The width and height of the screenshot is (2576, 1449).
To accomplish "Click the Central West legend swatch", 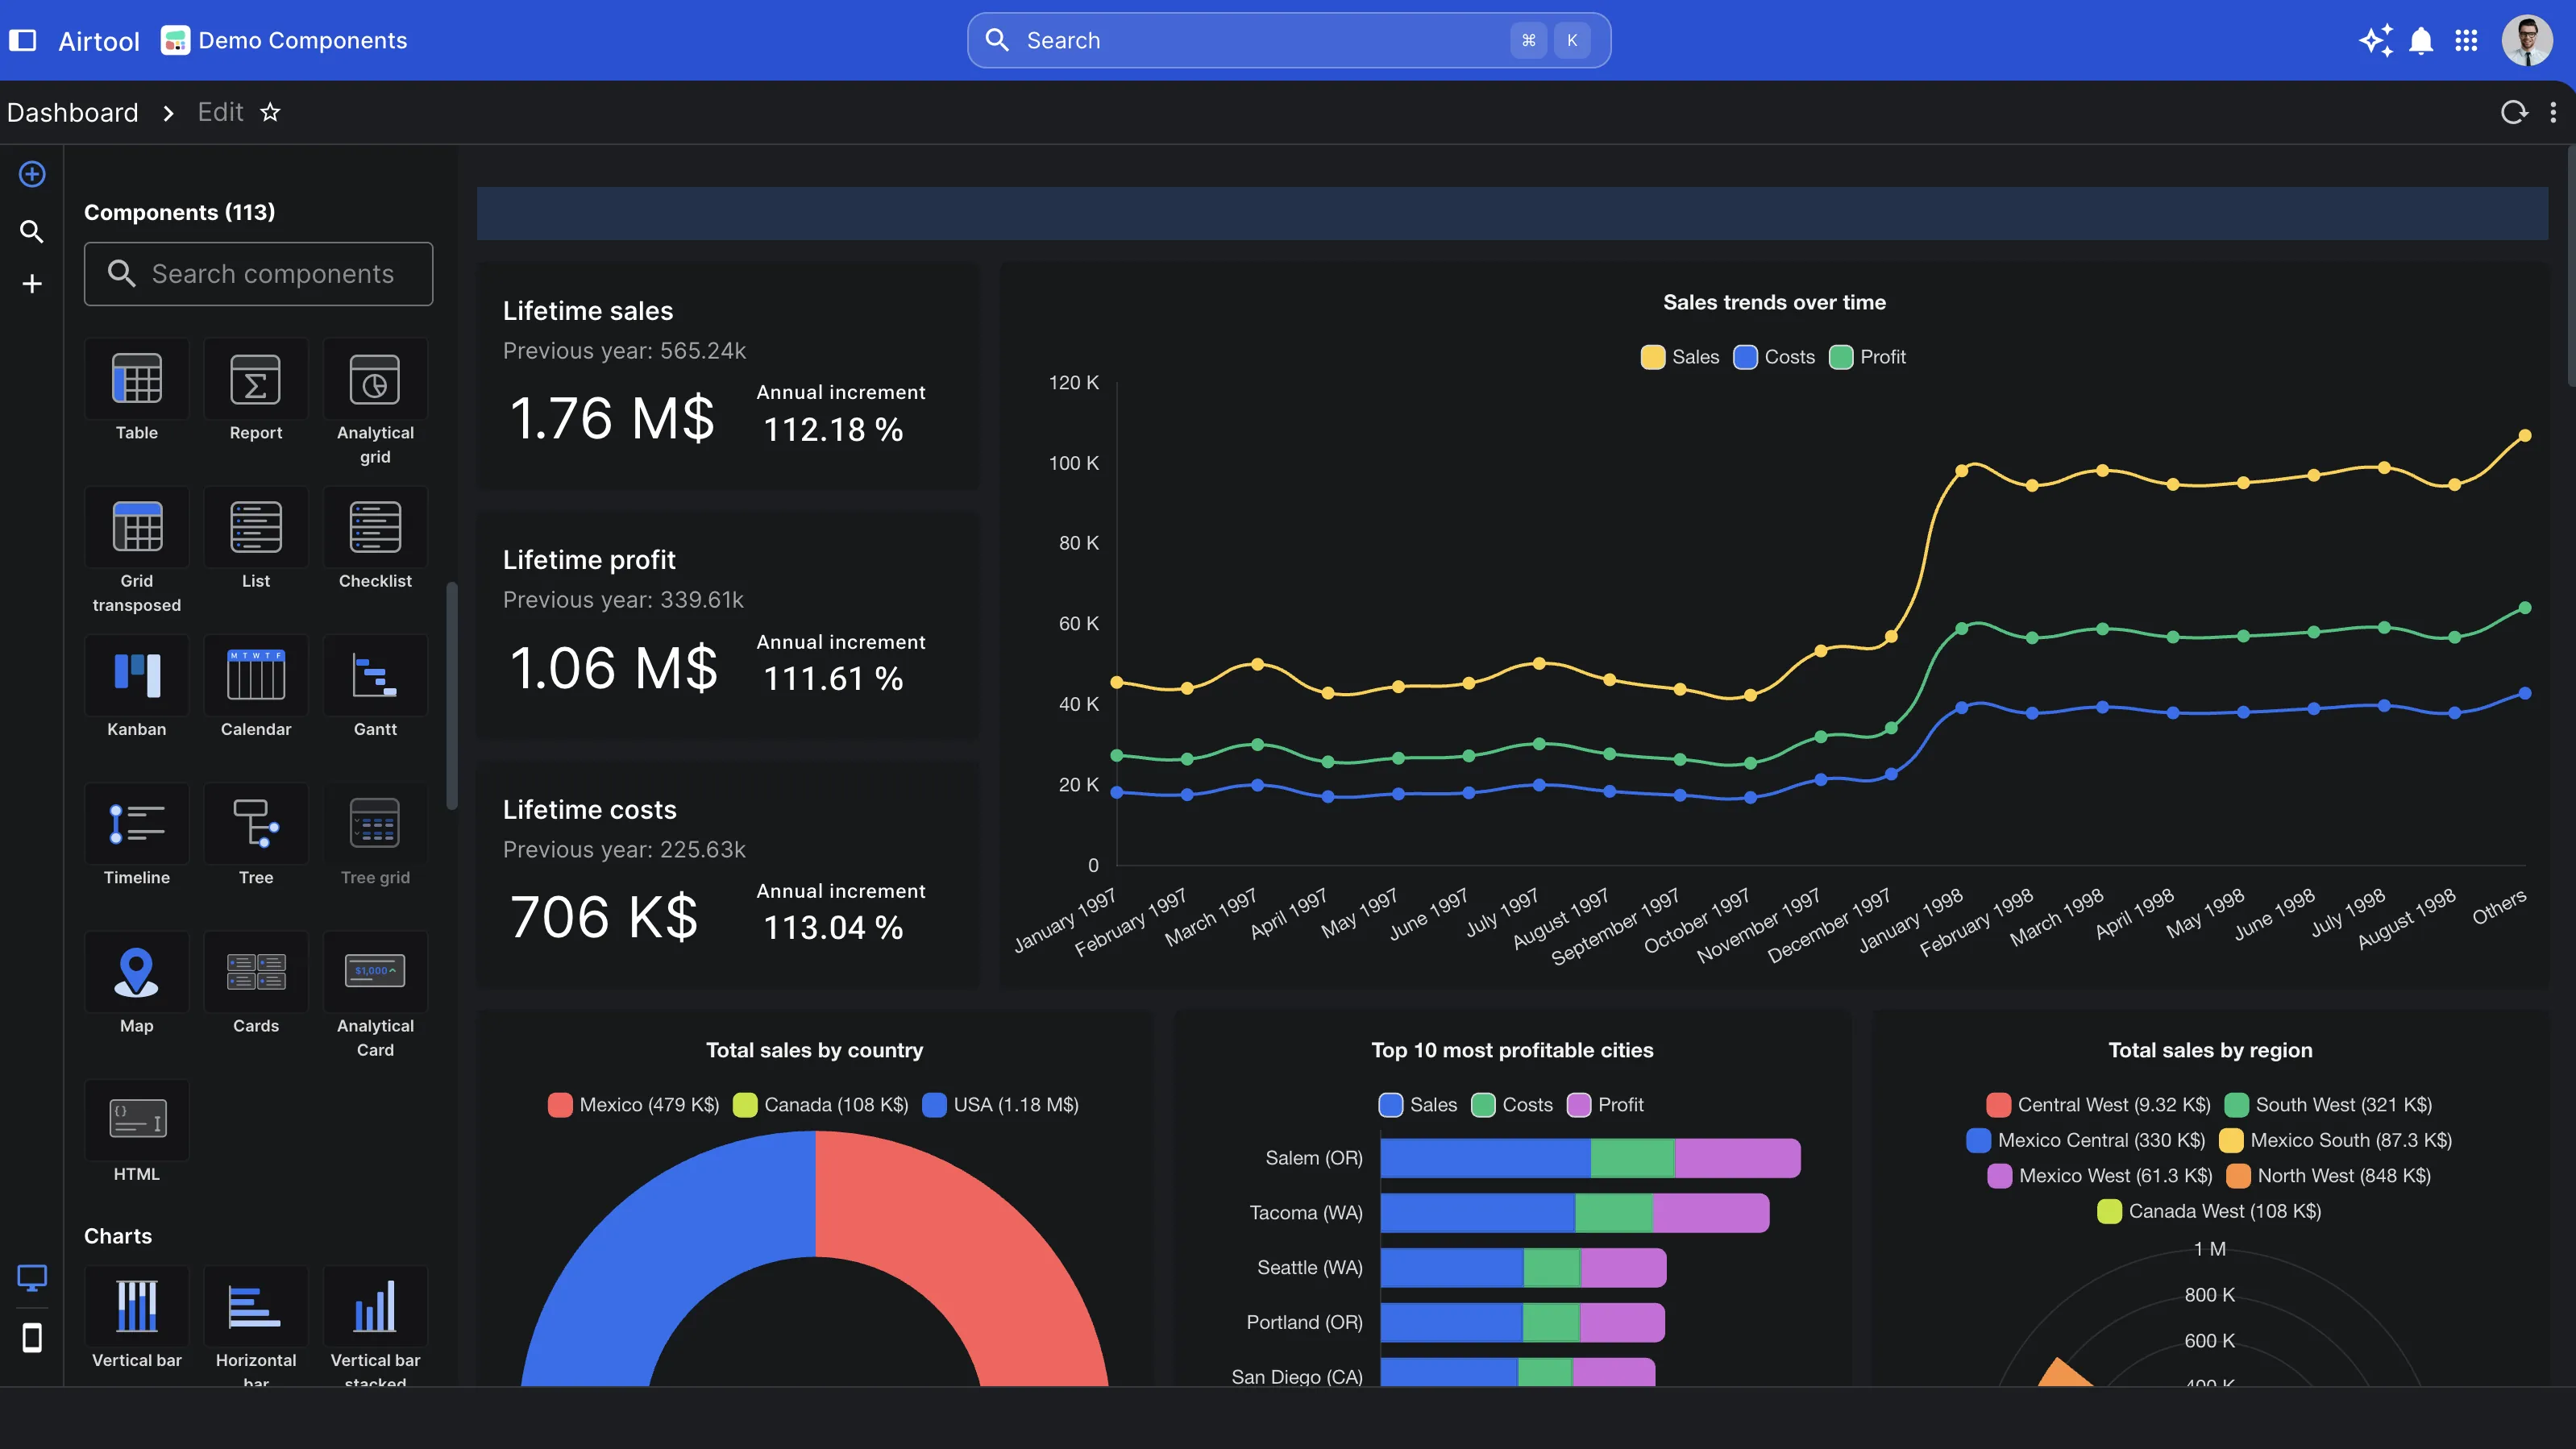I will click(1999, 1105).
